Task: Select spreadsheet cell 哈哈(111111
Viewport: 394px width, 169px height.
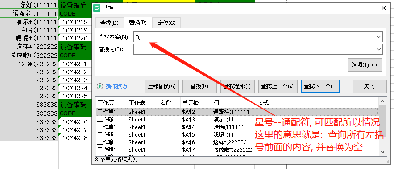Action: 29,30
